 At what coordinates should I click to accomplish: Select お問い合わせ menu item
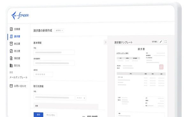point(20,86)
